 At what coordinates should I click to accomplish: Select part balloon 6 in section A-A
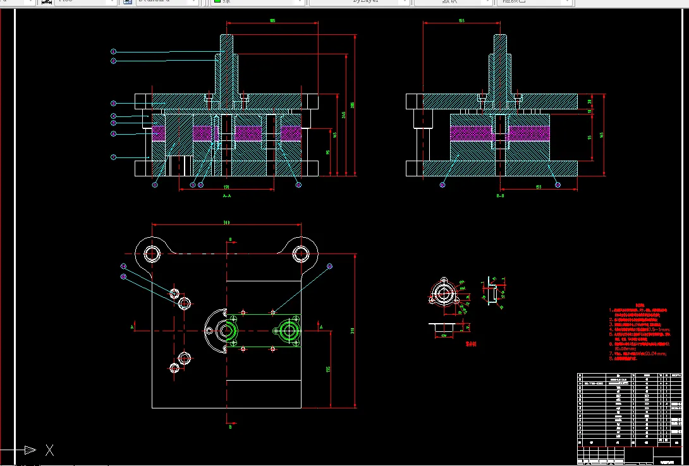point(113,133)
